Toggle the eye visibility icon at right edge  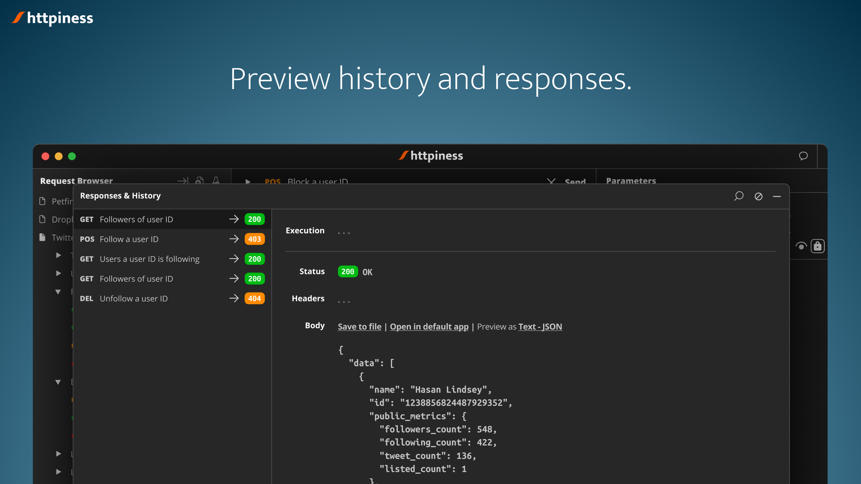801,246
